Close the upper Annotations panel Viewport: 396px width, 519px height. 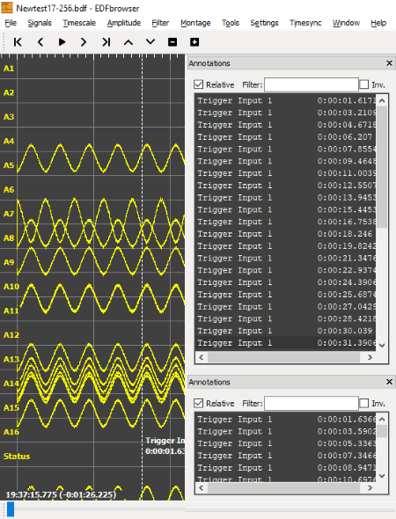pyautogui.click(x=389, y=62)
